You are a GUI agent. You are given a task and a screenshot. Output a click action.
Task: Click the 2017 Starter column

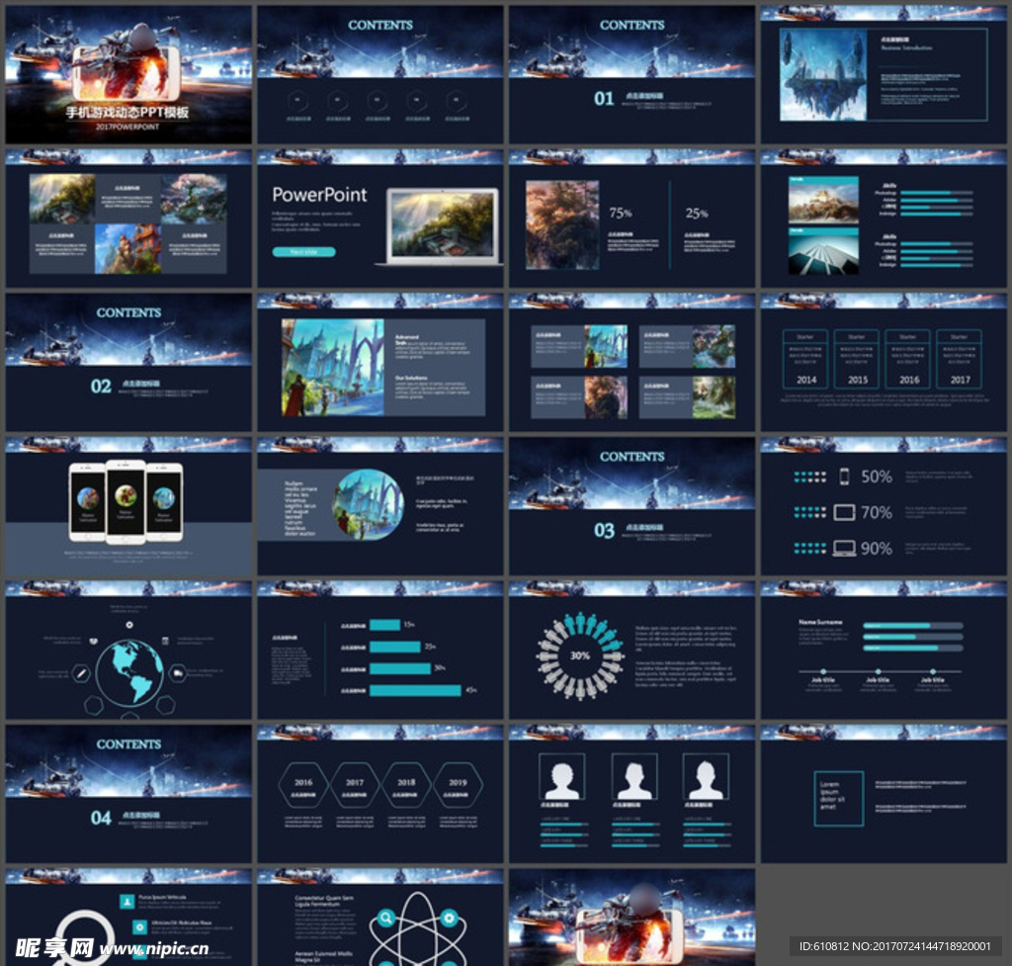[959, 358]
